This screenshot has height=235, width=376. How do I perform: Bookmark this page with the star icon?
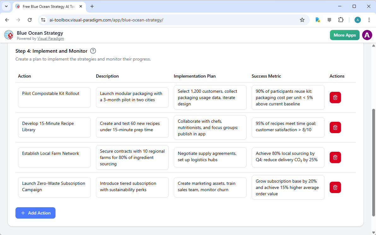tap(302, 20)
